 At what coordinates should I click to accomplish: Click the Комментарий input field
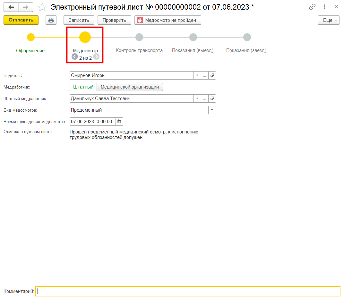coord(188,291)
